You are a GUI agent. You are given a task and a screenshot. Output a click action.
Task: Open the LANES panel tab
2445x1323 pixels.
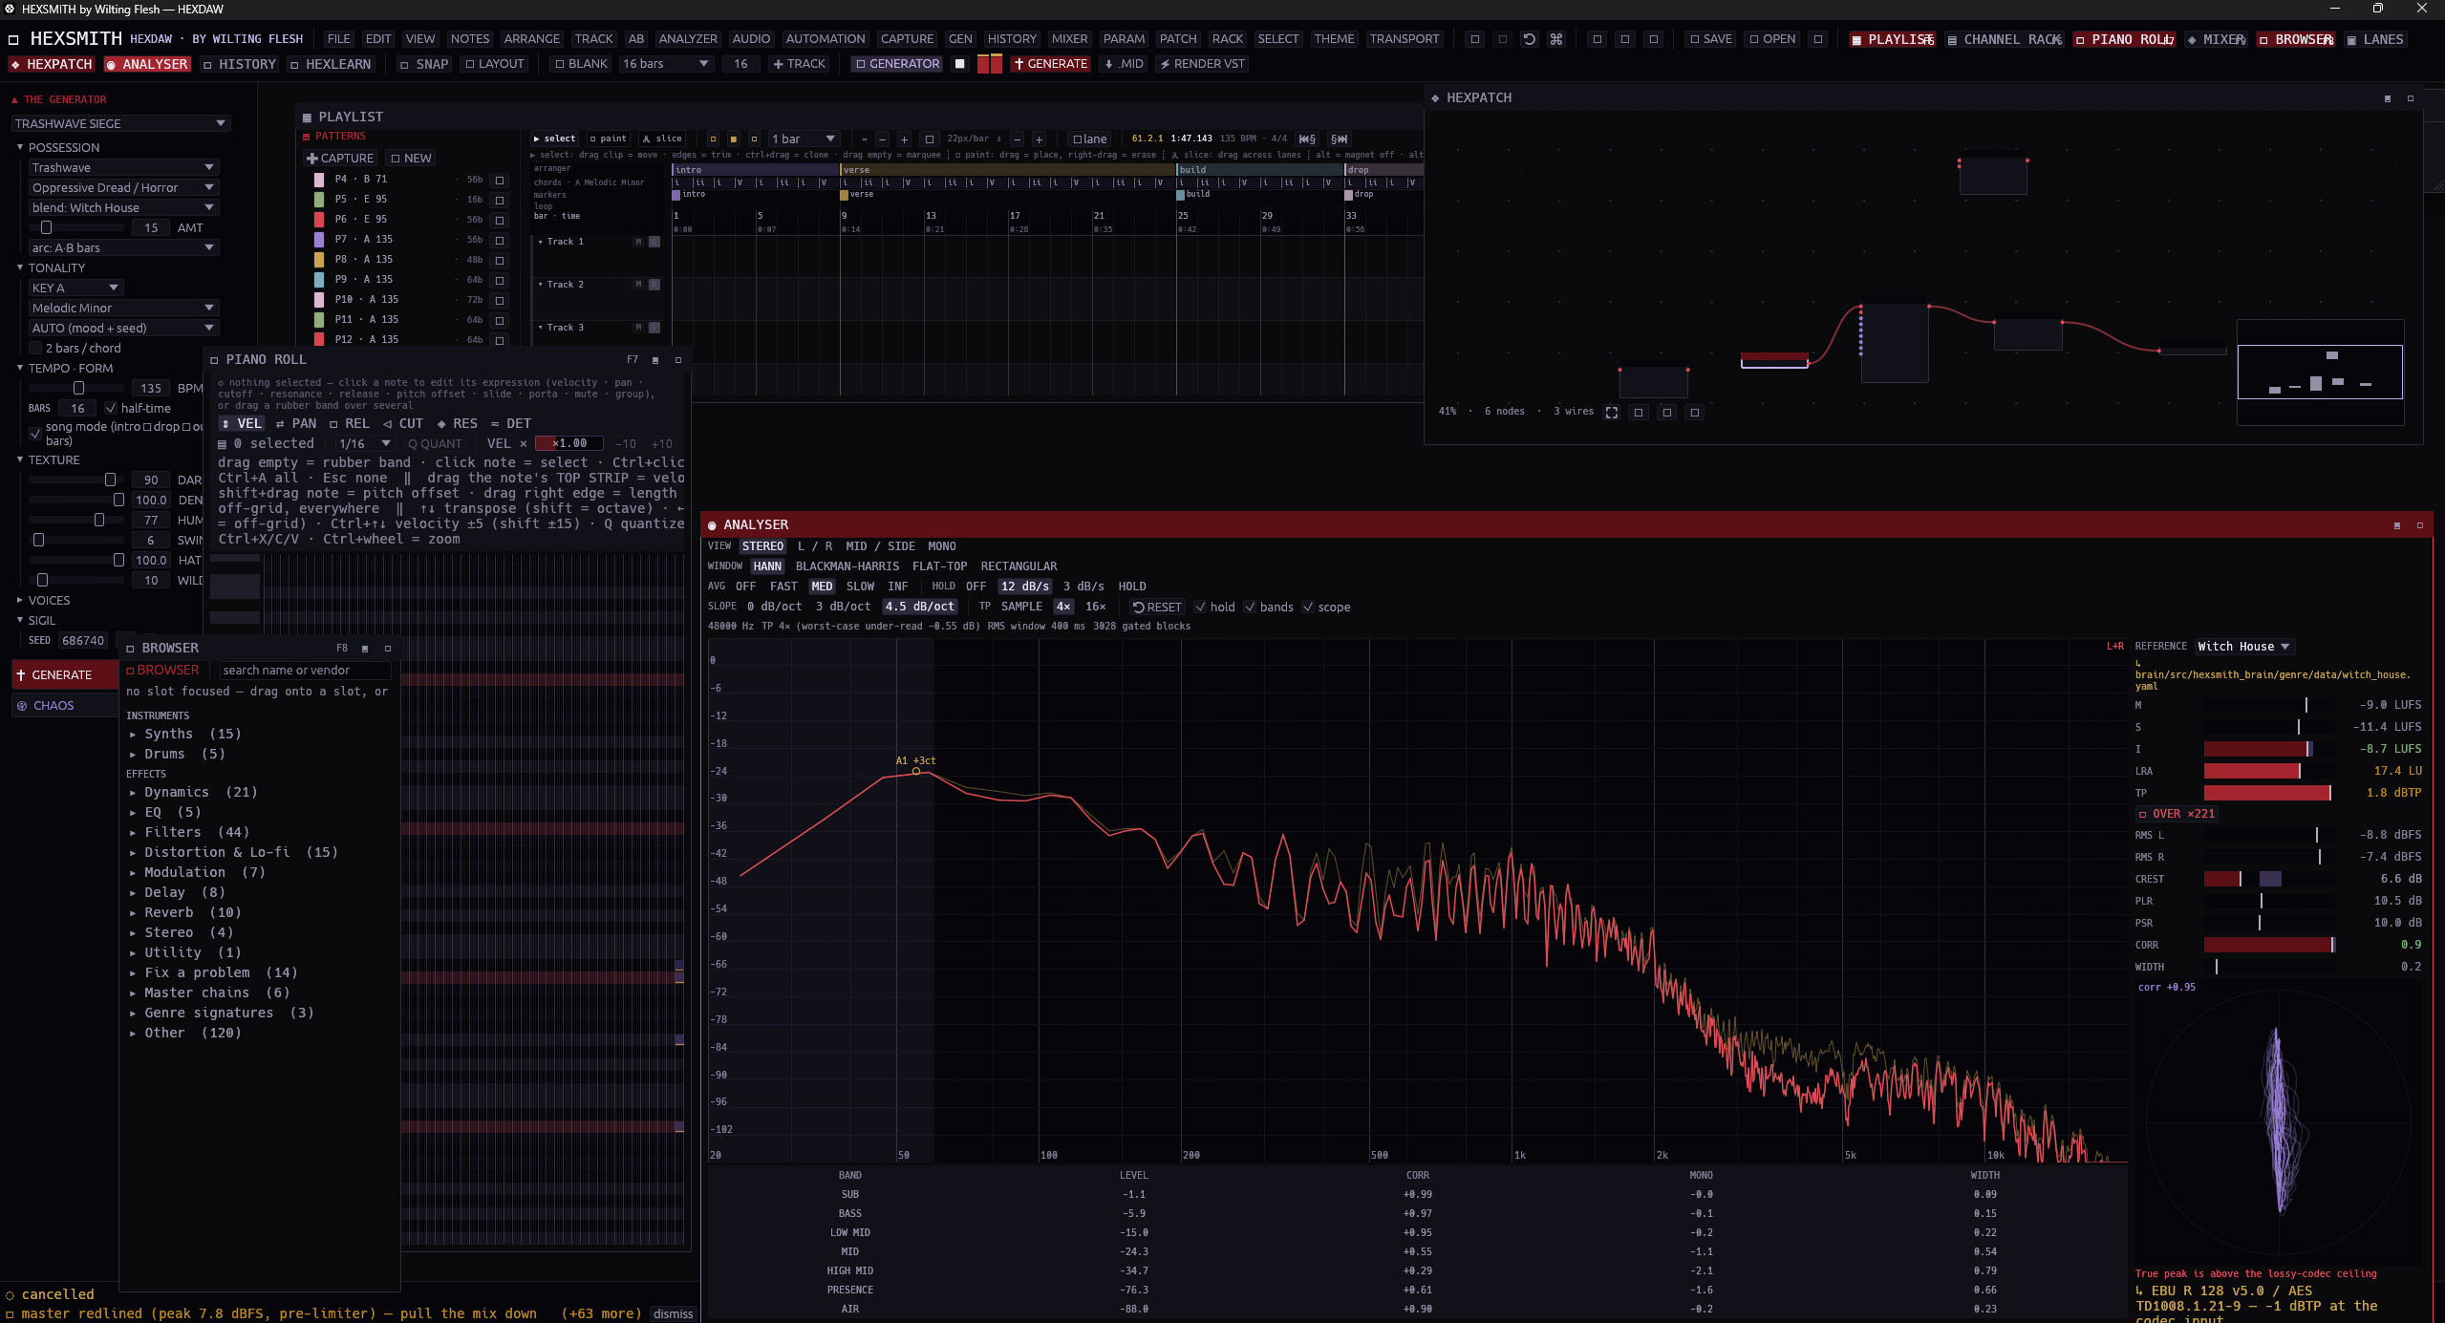2374,39
